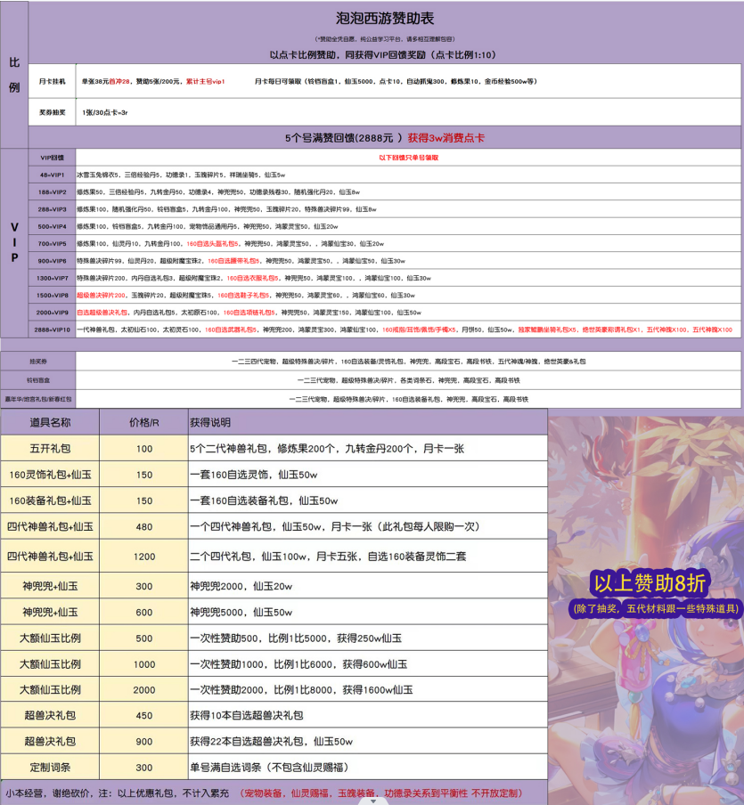This screenshot has height=805, width=744.
Task: Click the title 泡泡西游赞助表
Action: click(385, 19)
